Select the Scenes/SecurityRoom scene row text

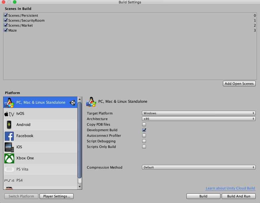(x=26, y=20)
